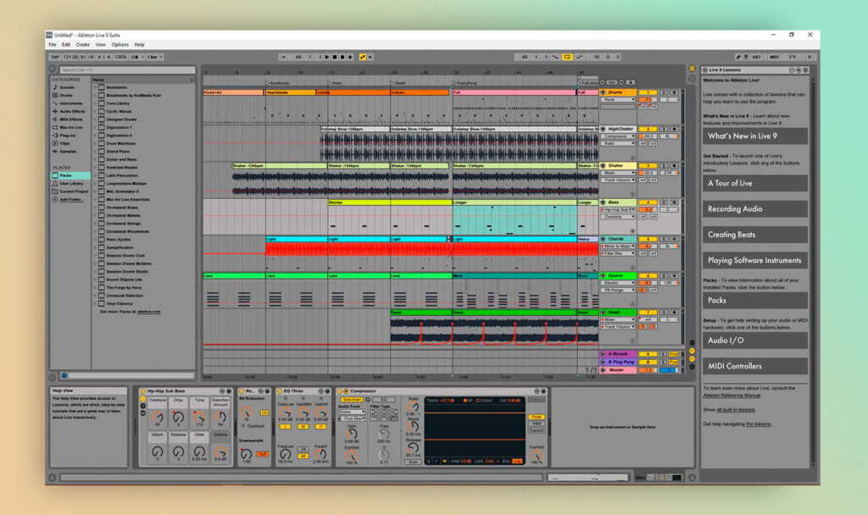Open the What's New in Live 9 lesson
This screenshot has width=868, height=515.
pos(755,136)
